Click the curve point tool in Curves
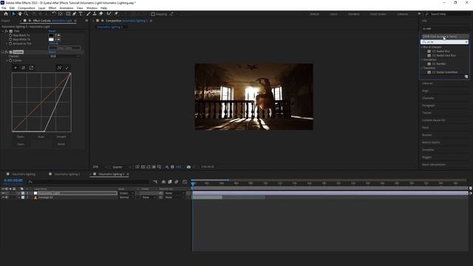473x266 pixels. [59, 68]
